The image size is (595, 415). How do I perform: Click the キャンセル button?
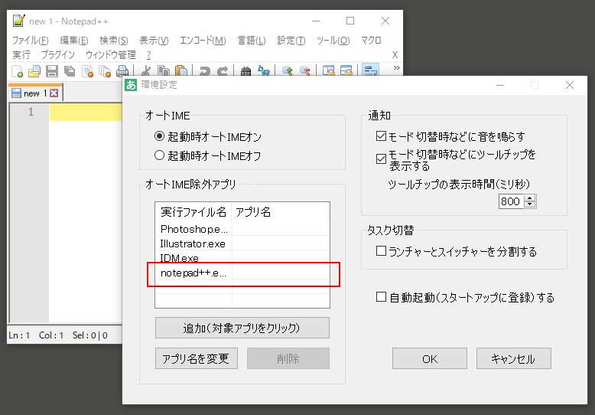click(514, 358)
